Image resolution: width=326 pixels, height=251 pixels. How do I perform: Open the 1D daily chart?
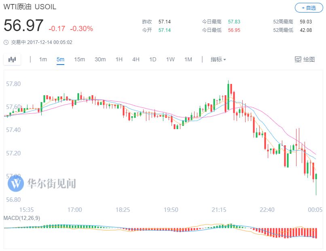pyautogui.click(x=152, y=60)
